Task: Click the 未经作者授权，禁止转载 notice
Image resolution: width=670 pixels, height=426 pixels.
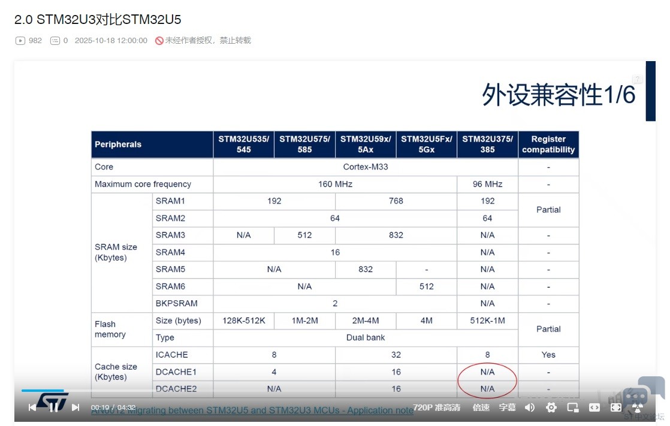Action: tap(208, 41)
